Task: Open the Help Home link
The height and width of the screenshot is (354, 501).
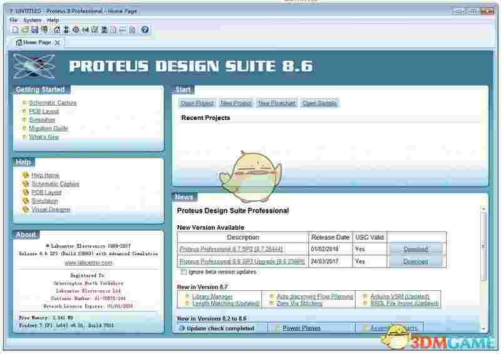Action: (45, 175)
